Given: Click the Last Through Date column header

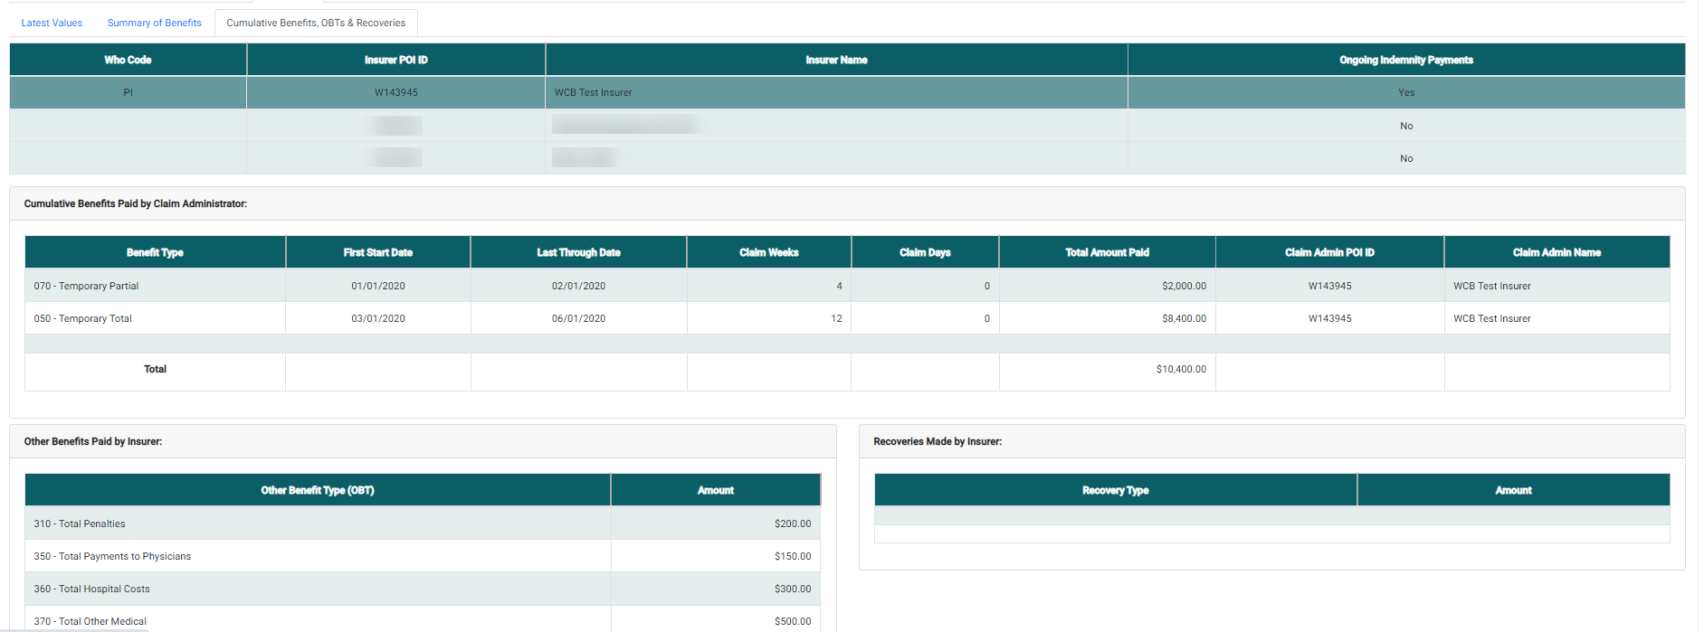Looking at the screenshot, I should (578, 252).
